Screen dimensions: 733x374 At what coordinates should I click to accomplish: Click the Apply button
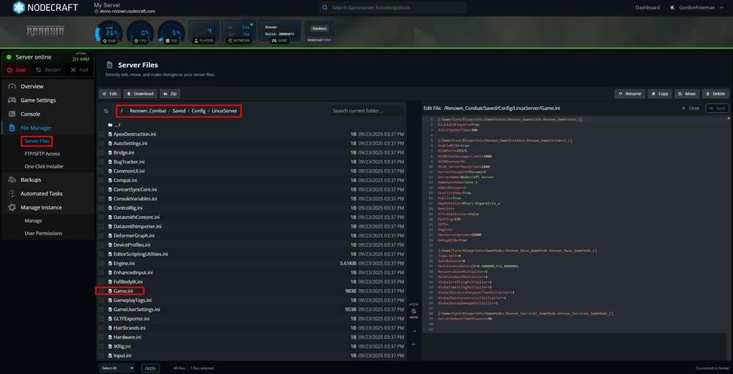pos(150,368)
